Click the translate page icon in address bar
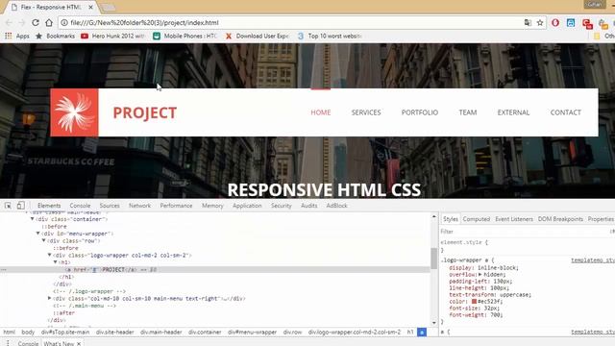The width and height of the screenshot is (615, 346). click(528, 23)
